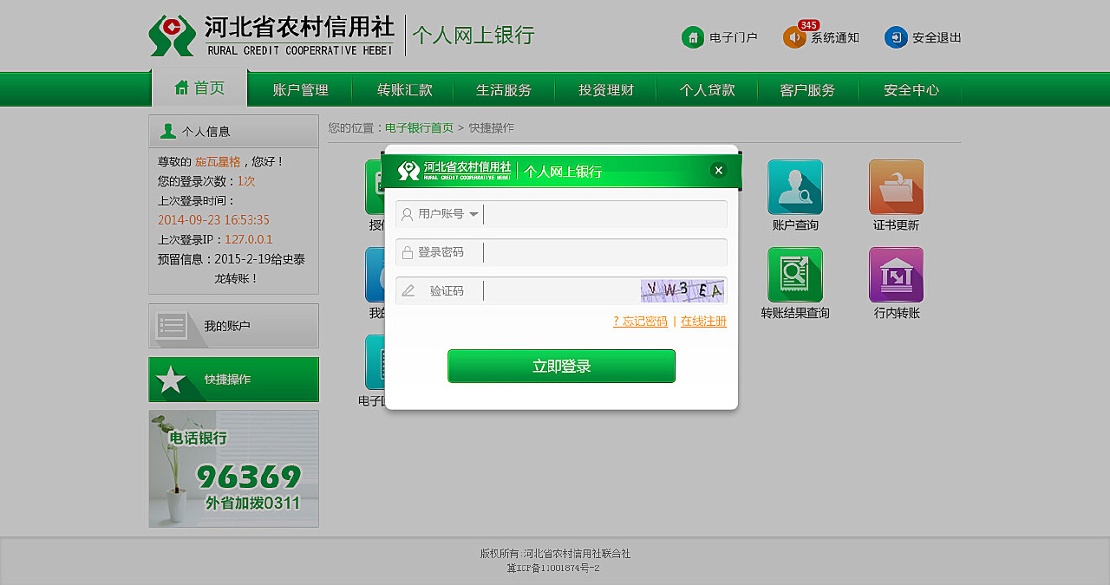
Task: Click the 行内转账 label text
Action: 897,313
